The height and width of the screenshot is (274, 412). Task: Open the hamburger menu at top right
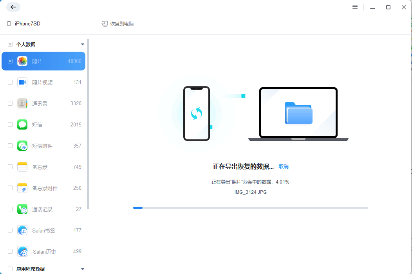(355, 7)
